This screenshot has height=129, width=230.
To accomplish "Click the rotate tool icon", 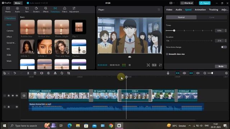I will click(x=62, y=73).
